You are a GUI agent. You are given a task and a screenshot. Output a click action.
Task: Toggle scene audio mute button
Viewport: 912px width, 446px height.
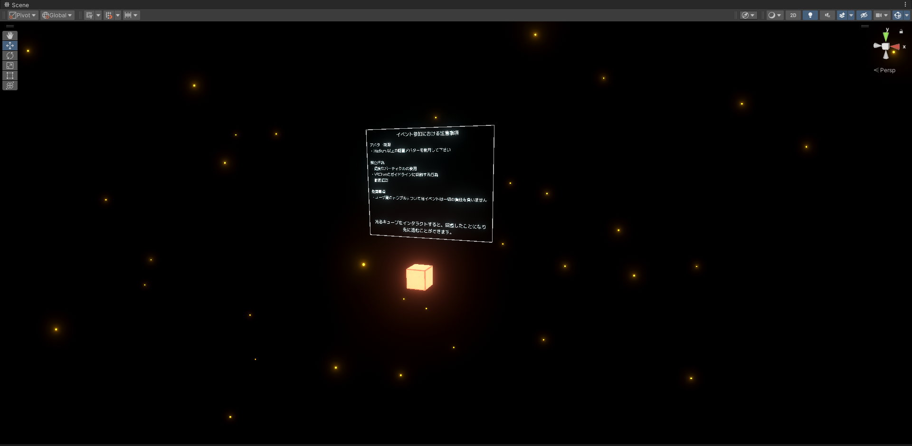pos(827,15)
